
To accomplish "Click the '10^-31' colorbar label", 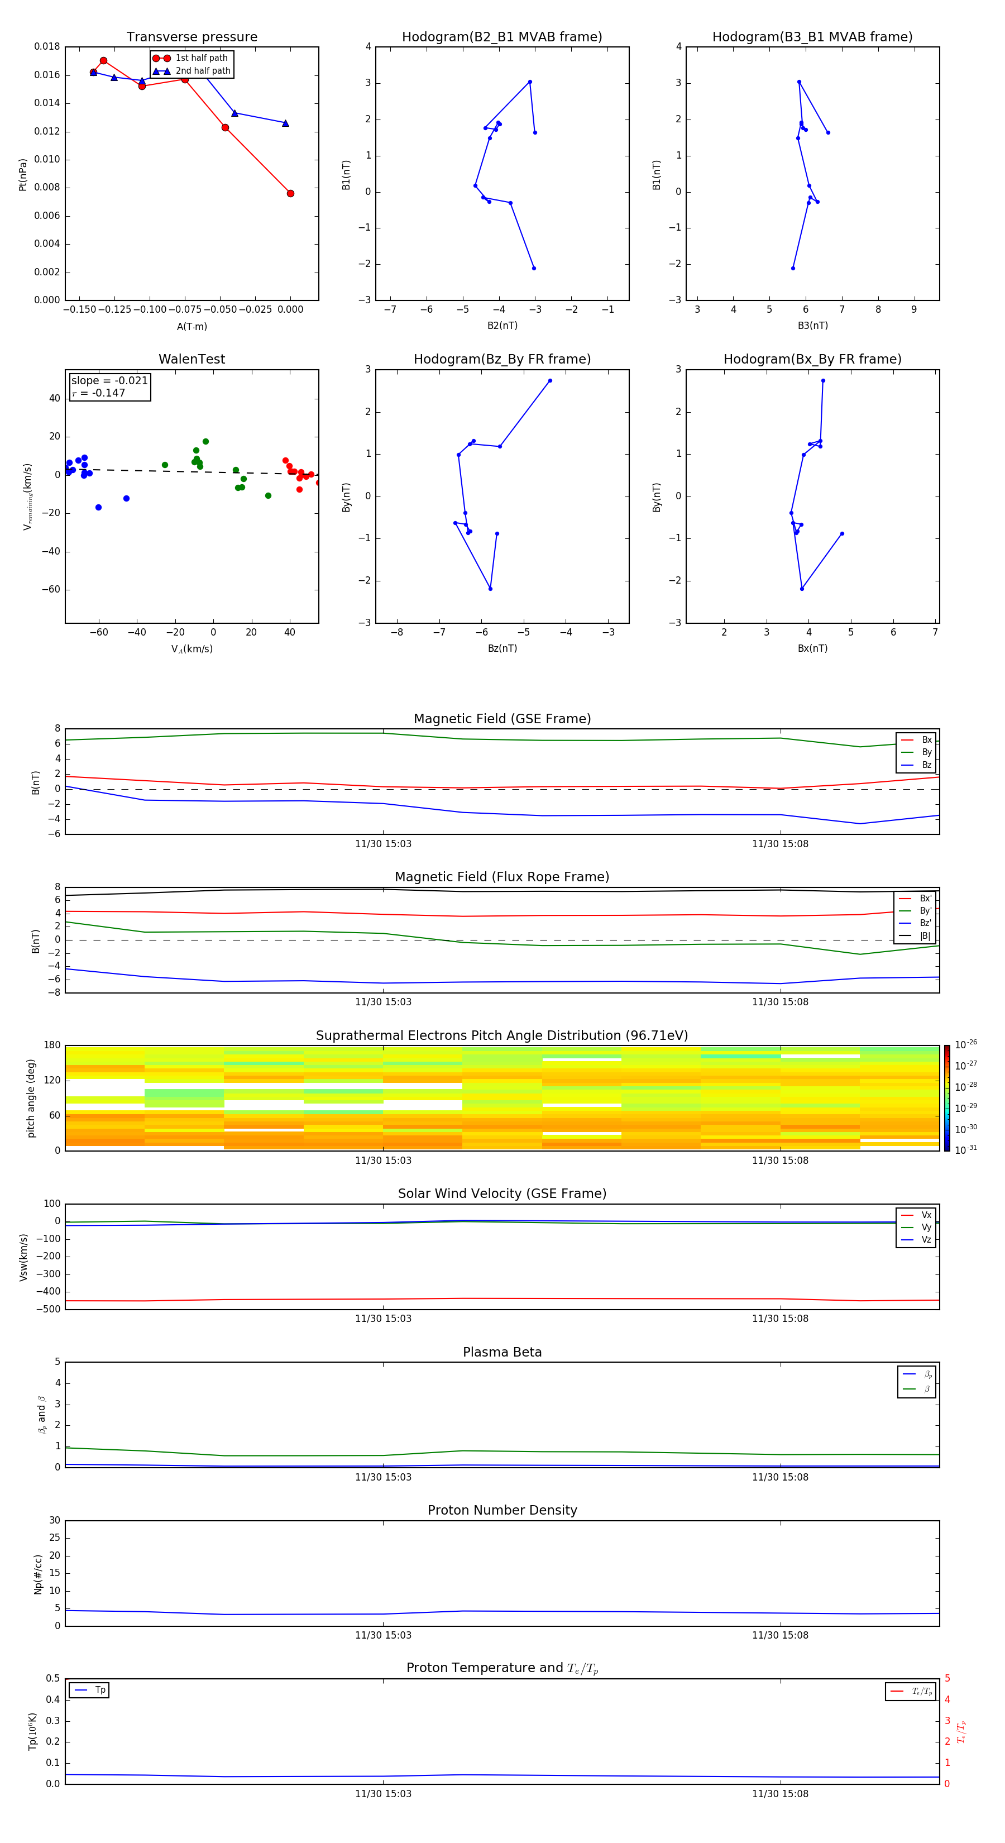I will tap(966, 1150).
